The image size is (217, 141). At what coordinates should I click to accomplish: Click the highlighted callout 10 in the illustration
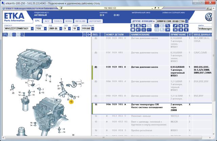pos(71,102)
